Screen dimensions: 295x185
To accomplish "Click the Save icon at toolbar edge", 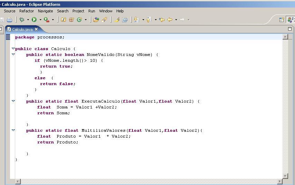I will [2, 20].
